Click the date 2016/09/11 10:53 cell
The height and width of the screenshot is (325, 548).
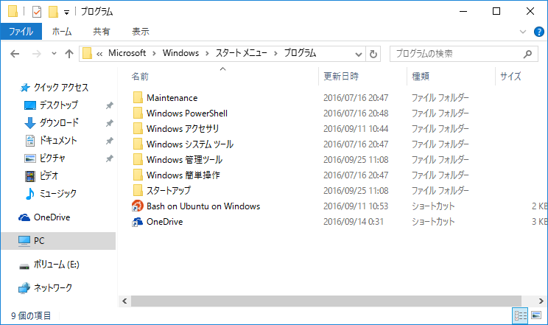(x=356, y=206)
